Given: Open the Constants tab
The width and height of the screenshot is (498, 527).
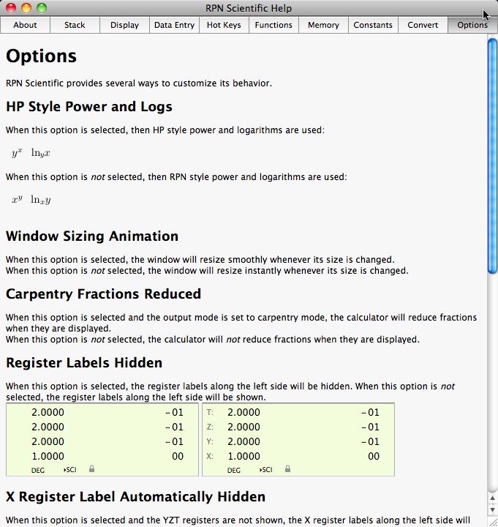Looking at the screenshot, I should coord(373,25).
